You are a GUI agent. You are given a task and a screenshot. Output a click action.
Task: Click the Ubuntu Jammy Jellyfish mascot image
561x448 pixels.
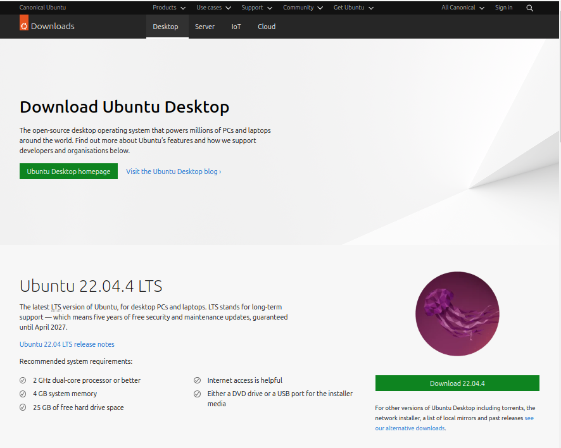[457, 314]
